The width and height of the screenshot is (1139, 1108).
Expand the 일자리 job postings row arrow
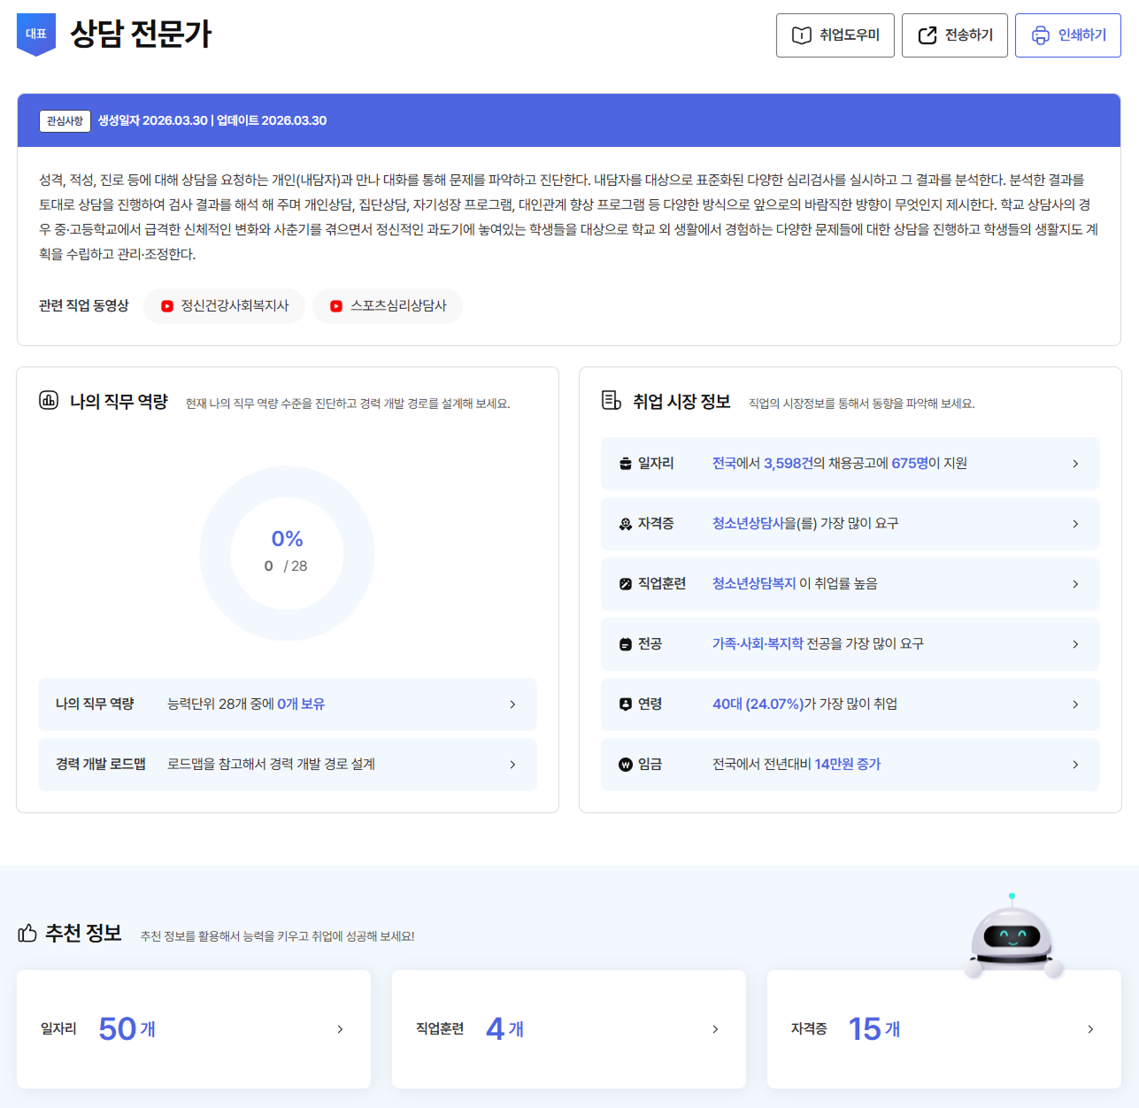[1075, 464]
